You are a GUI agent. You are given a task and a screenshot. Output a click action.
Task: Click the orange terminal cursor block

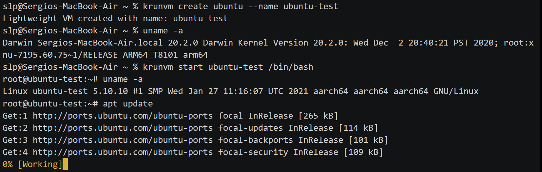(65, 164)
